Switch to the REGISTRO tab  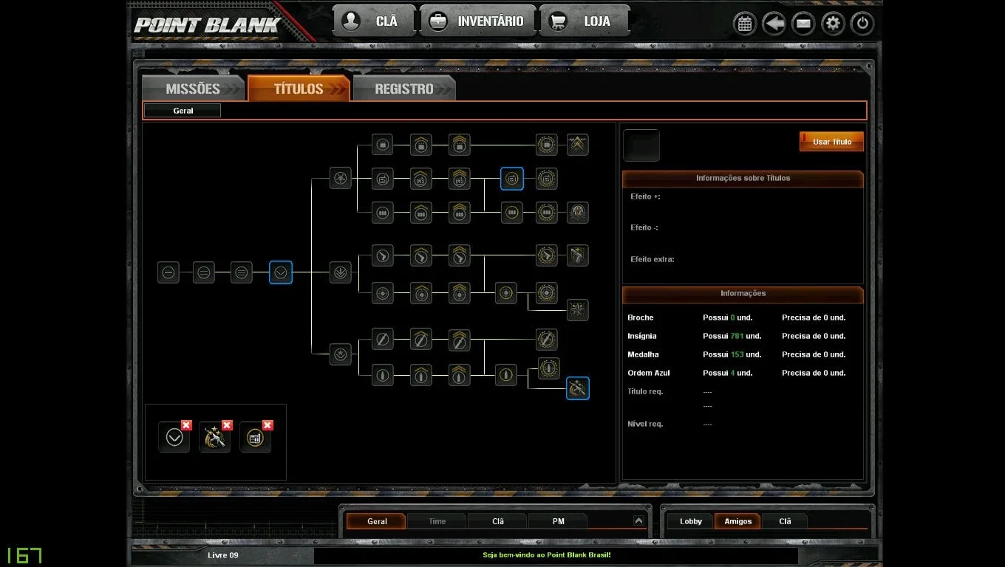[404, 89]
